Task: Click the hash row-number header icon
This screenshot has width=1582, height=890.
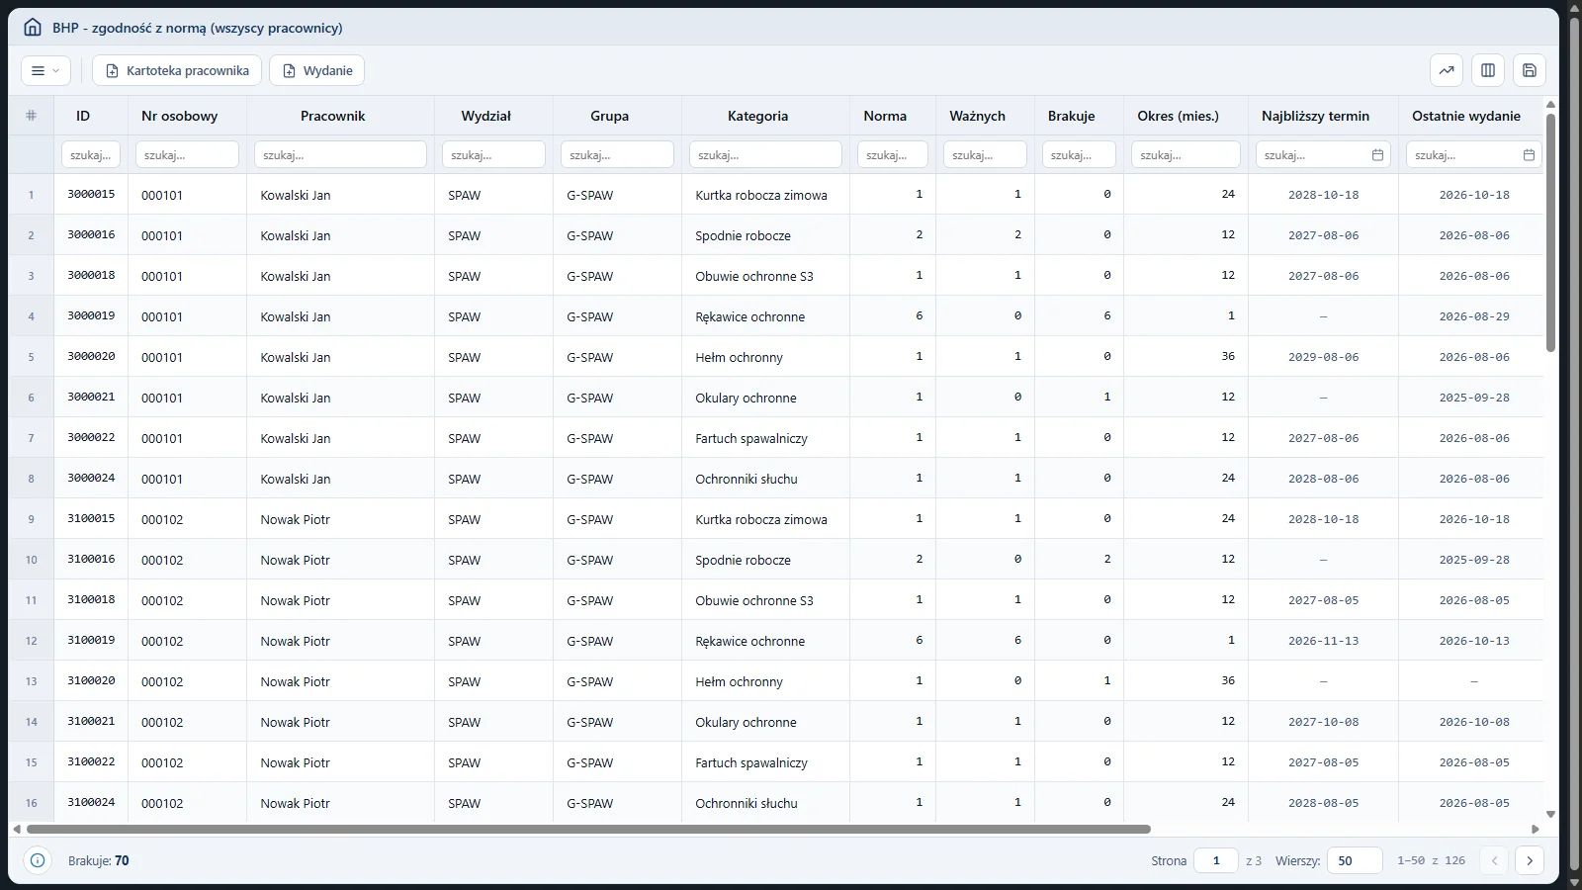Action: tap(31, 116)
